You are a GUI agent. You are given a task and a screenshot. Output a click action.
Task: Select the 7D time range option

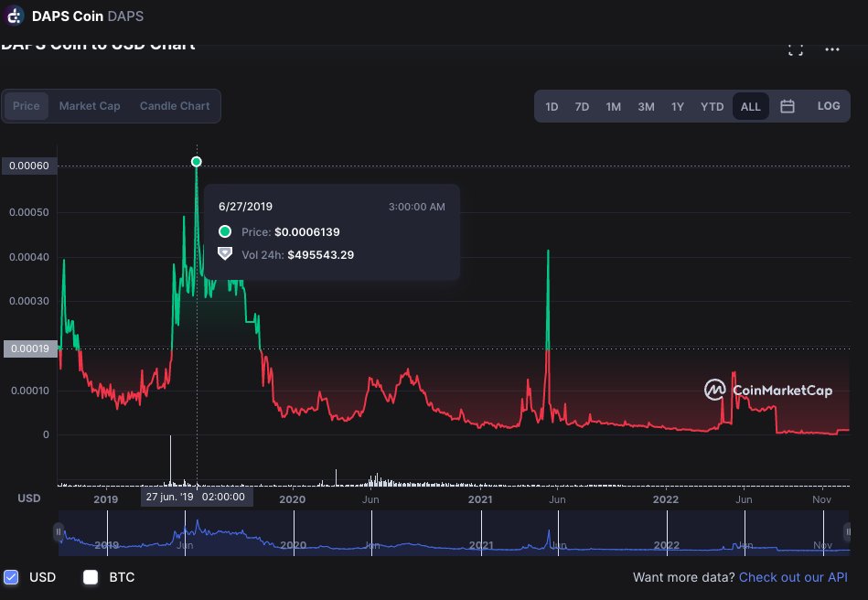click(582, 106)
